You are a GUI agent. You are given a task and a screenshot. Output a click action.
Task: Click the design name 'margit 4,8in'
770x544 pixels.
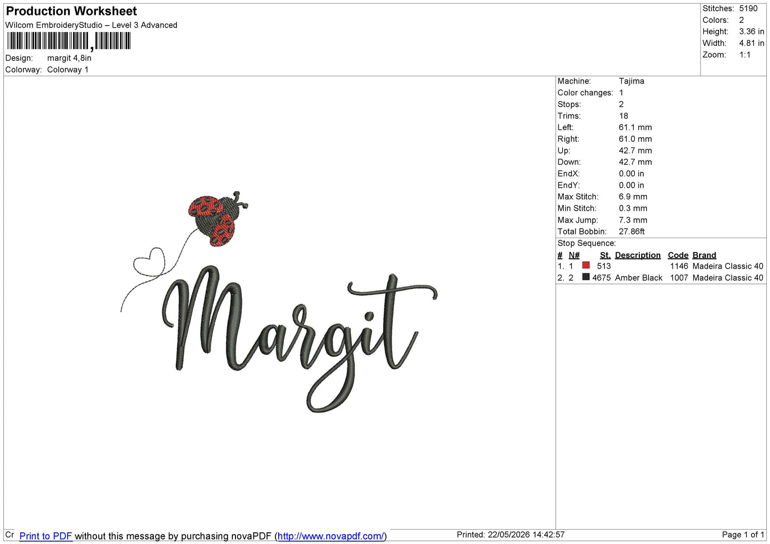[69, 58]
